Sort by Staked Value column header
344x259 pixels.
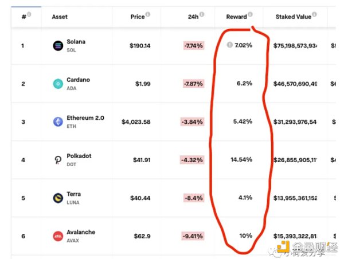[x=294, y=17]
